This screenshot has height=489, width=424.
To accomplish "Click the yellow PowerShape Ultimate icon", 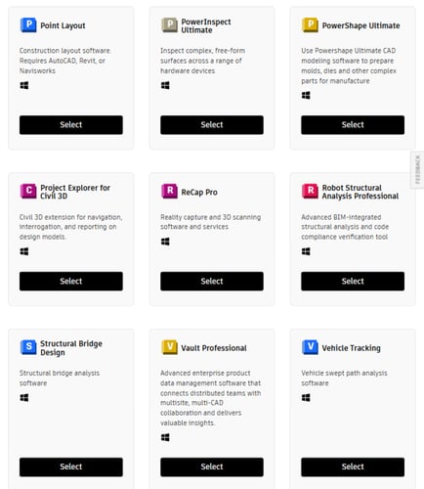I will click(x=310, y=25).
